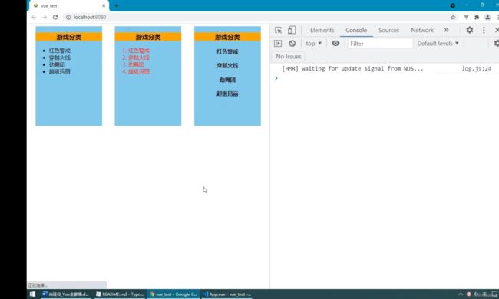Go forward with the browser forward arrow
Screen dimensions: 499x299
point(45,17)
